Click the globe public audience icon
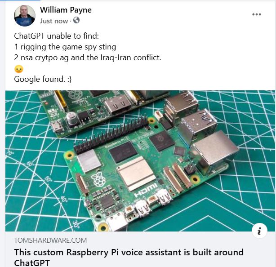The width and height of the screenshot is (276, 267). pyautogui.click(x=76, y=20)
